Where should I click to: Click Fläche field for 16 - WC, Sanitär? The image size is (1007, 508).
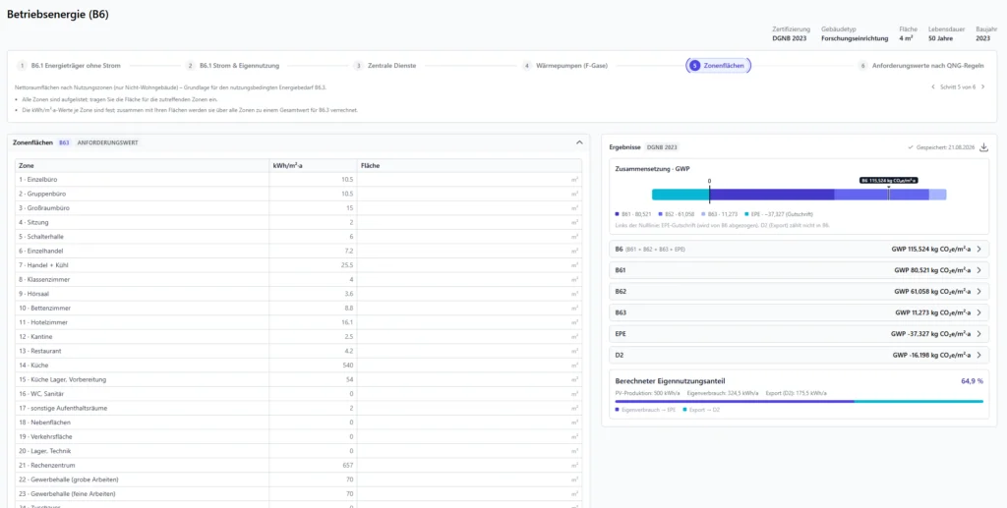coord(469,394)
